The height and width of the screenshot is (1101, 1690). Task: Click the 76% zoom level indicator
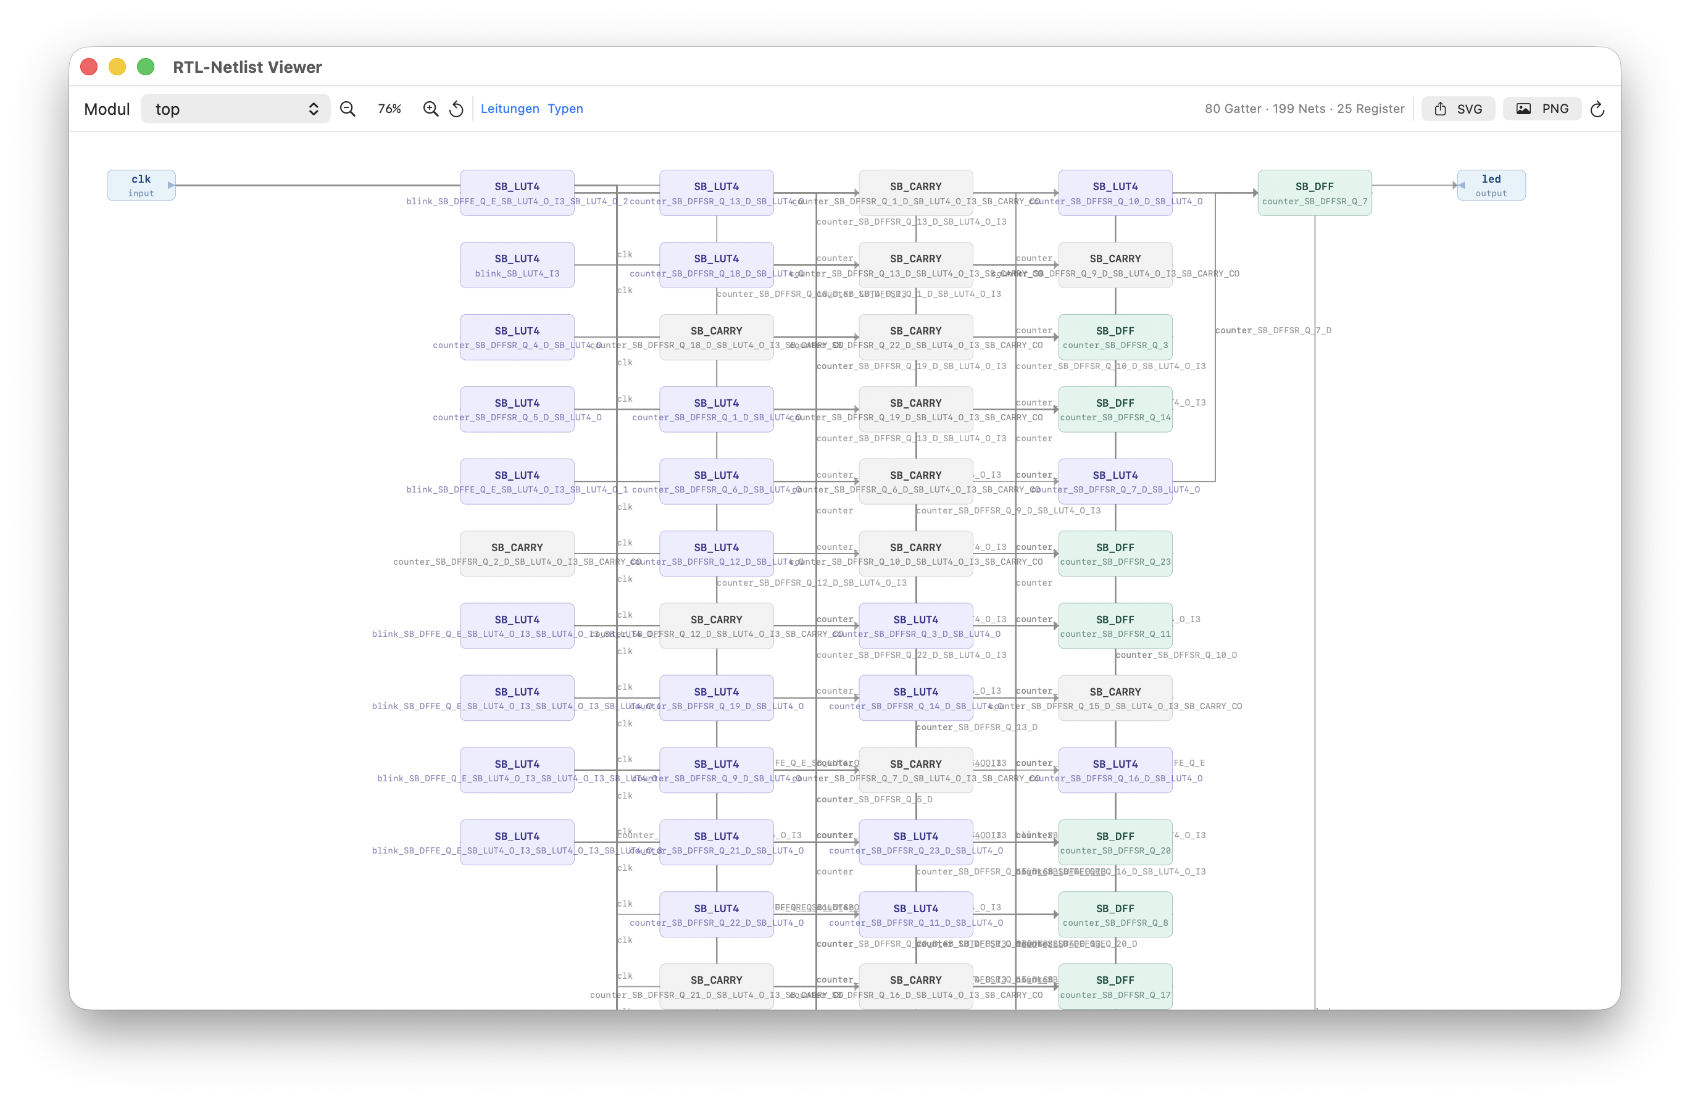coord(389,109)
